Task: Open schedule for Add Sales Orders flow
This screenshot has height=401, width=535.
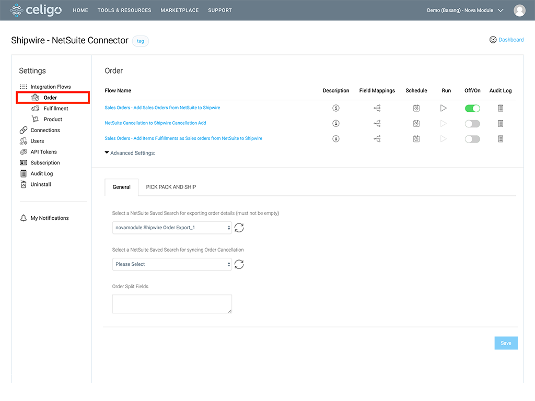Action: click(416, 108)
